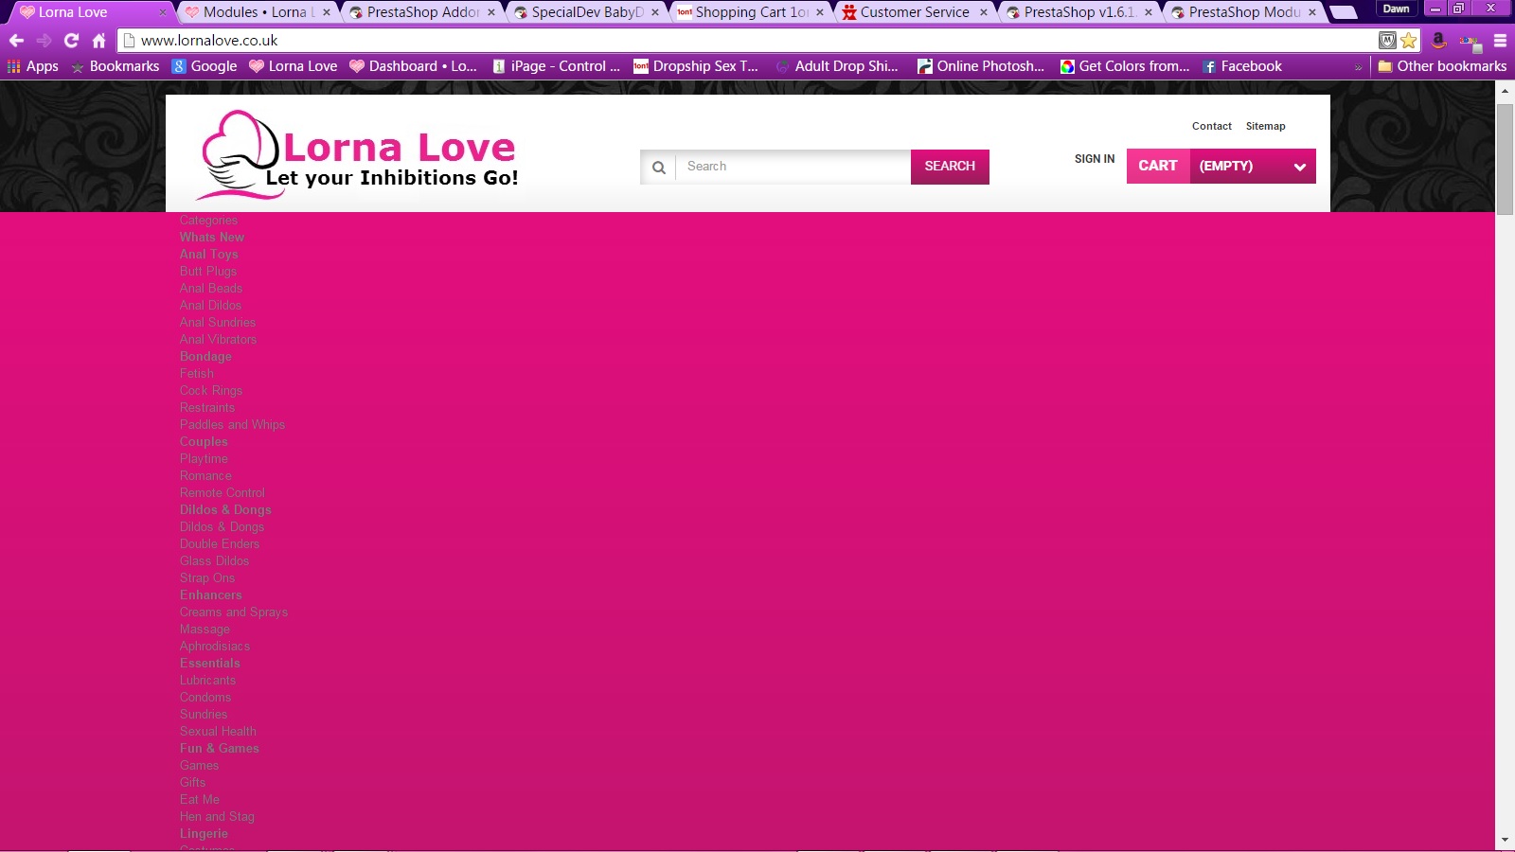Close the PrestaShop Addons tab
The image size is (1515, 852).
pyautogui.click(x=491, y=12)
